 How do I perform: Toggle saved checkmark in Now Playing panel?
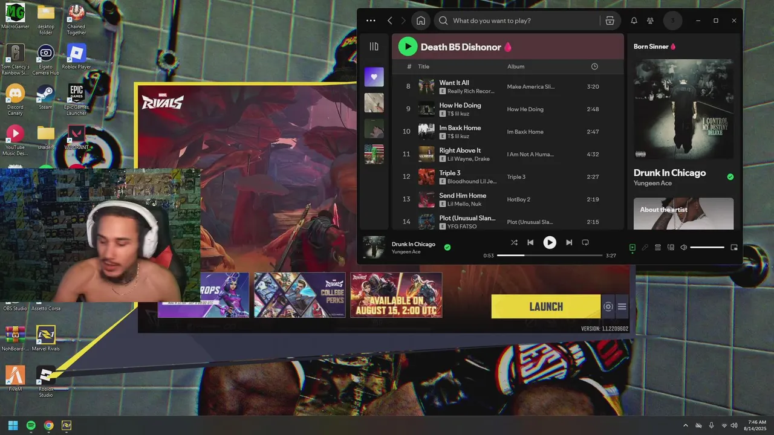pyautogui.click(x=730, y=177)
